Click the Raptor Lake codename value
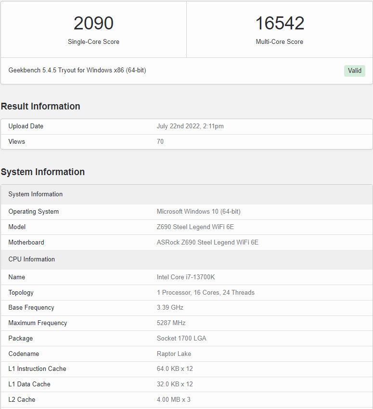Viewport: 373px width, 409px height. pos(174,354)
